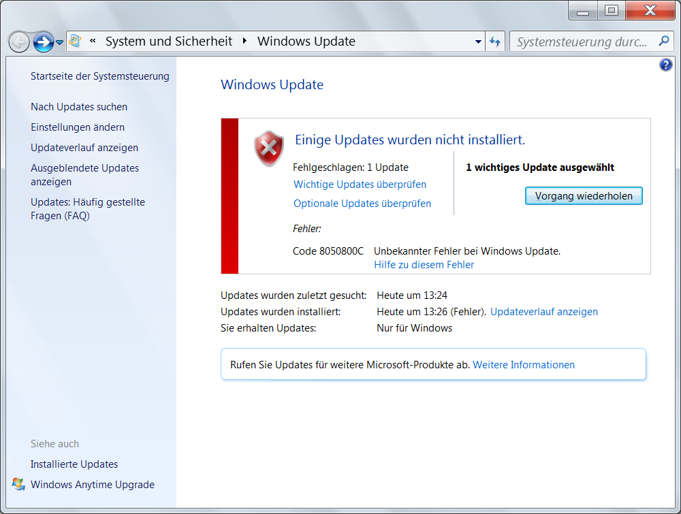Select Windows Update breadcrumb
This screenshot has height=514, width=681.
click(x=306, y=42)
